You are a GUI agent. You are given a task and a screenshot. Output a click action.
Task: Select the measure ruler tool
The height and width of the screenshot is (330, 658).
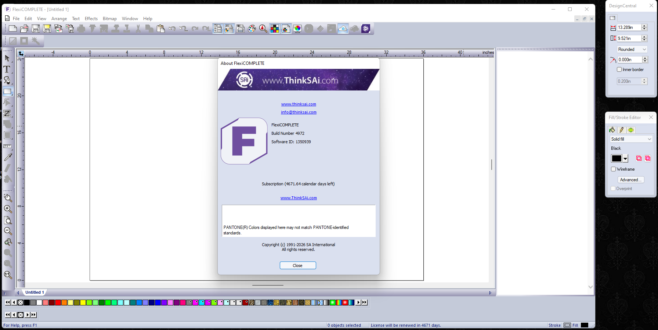7,146
